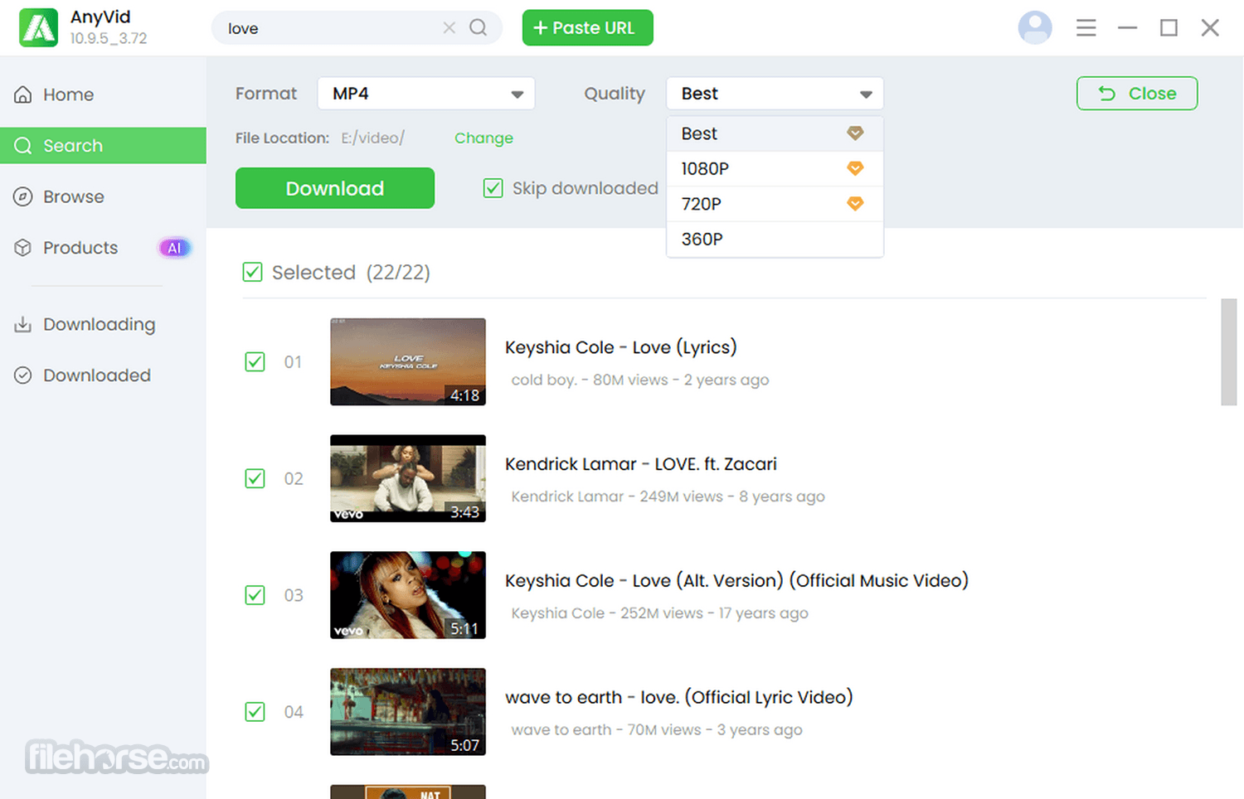The image size is (1244, 799).
Task: Click the premium diamond icon beside 1080P
Action: pos(855,168)
